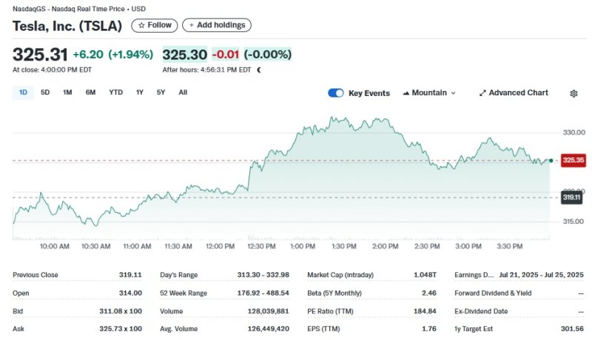The height and width of the screenshot is (340, 592).
Task: Show the 6M chart range
Action: [x=90, y=92]
